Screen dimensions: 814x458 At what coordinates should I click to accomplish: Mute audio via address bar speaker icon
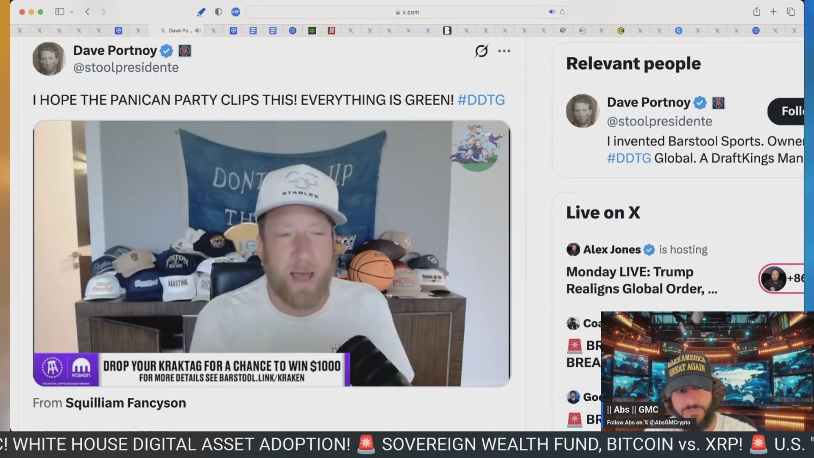pos(552,12)
